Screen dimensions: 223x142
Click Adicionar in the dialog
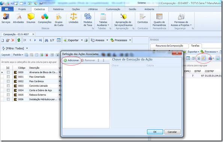click(x=71, y=60)
